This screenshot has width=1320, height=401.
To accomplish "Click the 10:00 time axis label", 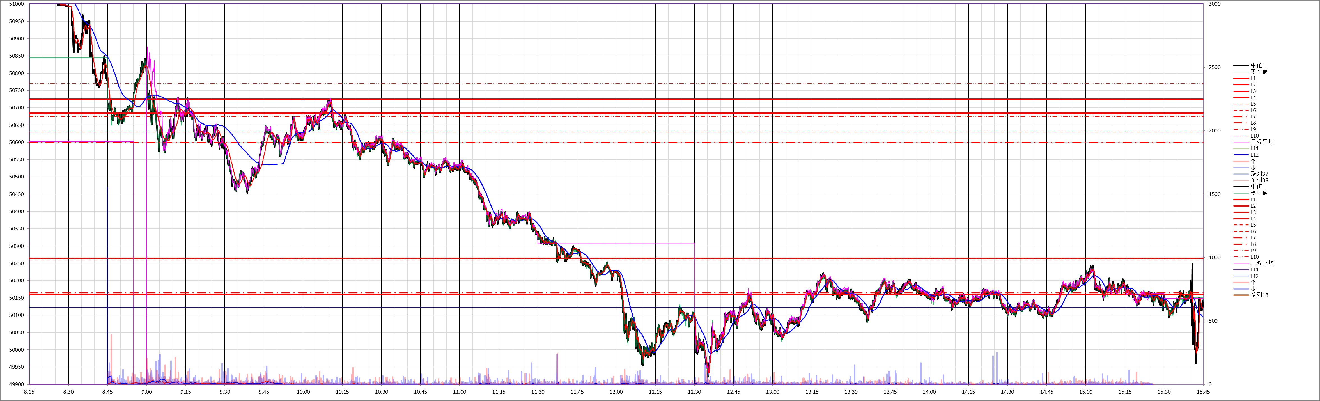I will pyautogui.click(x=303, y=392).
